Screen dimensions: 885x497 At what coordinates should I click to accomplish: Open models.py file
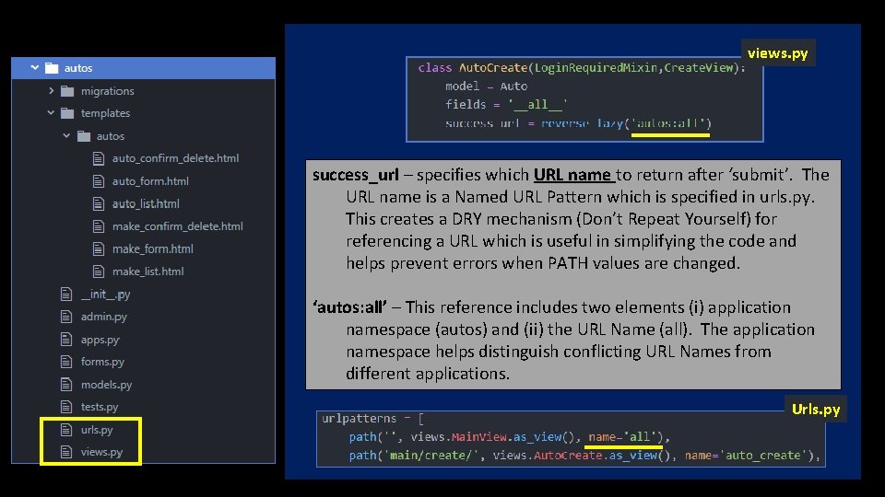tap(106, 385)
